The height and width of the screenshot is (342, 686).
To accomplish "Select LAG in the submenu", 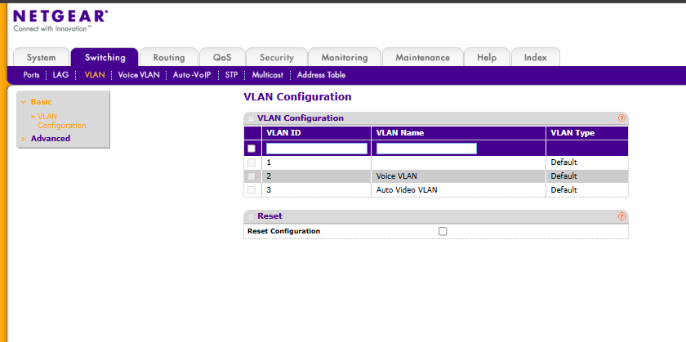I will 60,75.
